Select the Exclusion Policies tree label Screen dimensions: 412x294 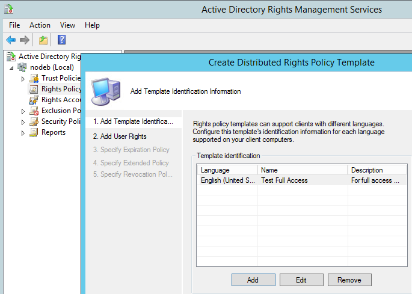pos(61,111)
